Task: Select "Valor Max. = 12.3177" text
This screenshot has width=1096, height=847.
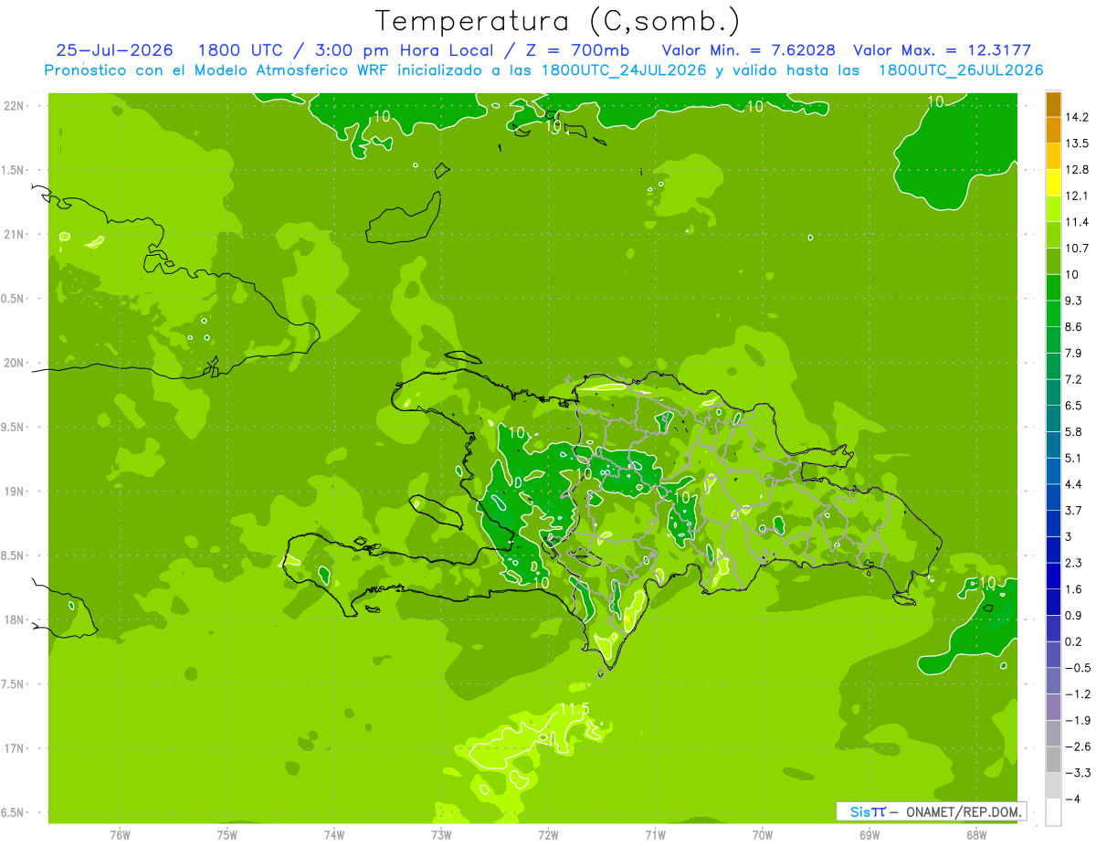Action: (942, 50)
